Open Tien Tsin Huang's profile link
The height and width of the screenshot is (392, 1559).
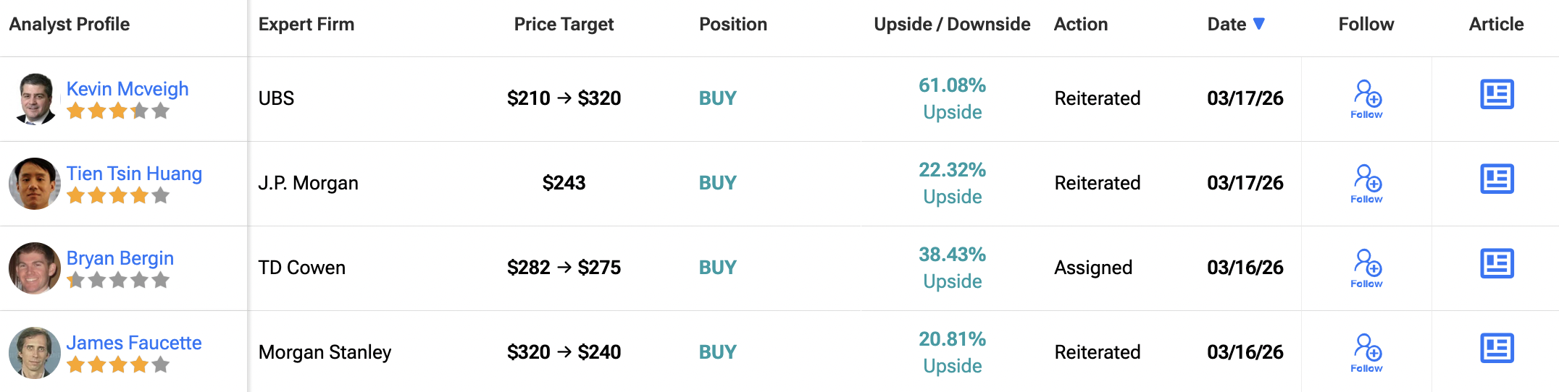tap(134, 174)
